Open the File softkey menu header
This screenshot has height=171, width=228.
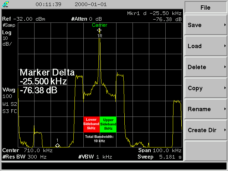pyautogui.click(x=206, y=7)
